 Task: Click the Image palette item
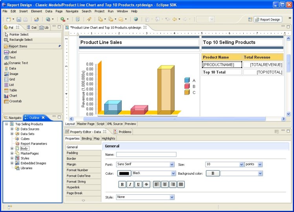pyautogui.click(x=13, y=74)
